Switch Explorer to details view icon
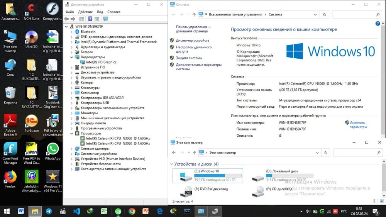386x217 pixels. tap(376, 201)
